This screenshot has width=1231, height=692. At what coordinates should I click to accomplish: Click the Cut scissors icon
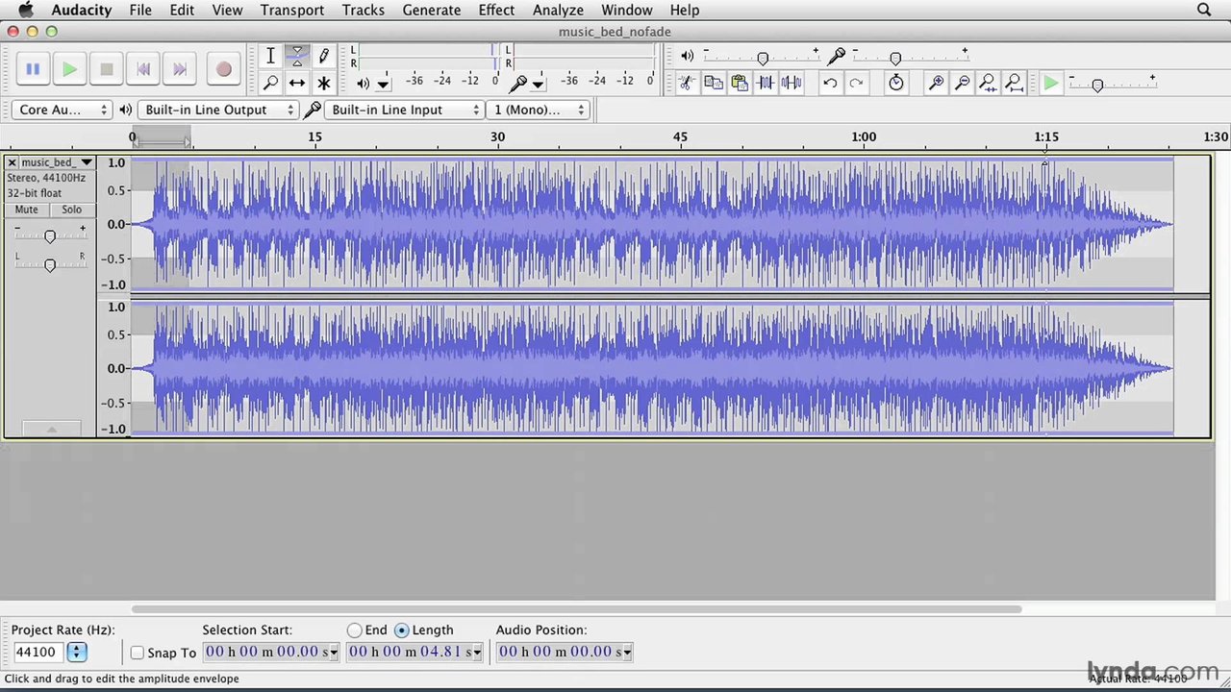687,83
